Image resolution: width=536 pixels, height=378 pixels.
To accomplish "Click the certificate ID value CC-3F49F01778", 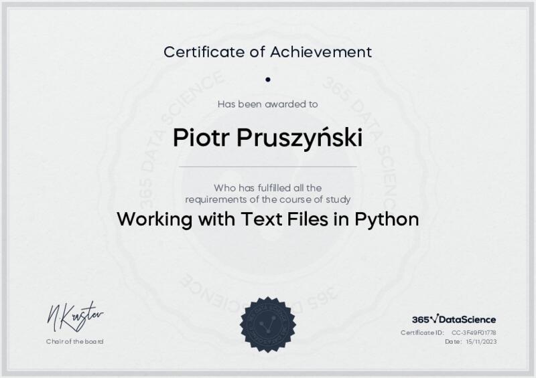I will tap(473, 333).
